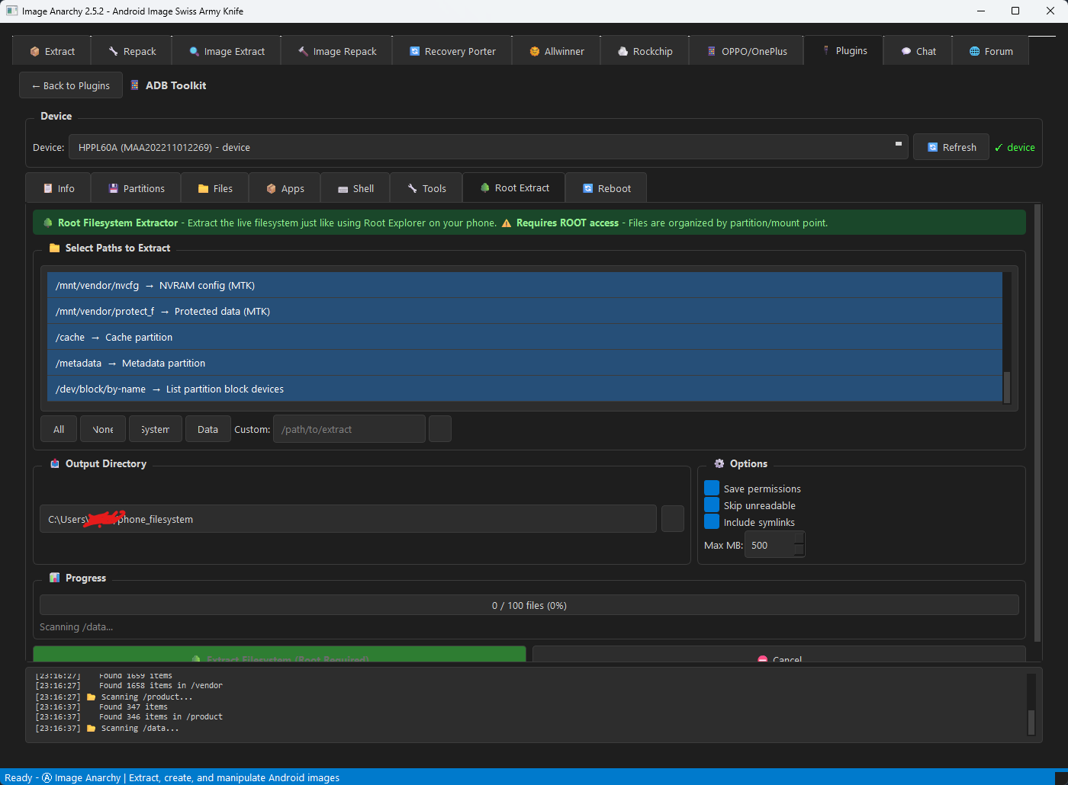Click the Image Anarchy logo in the status bar
Image resolution: width=1068 pixels, height=785 pixels.
point(47,778)
